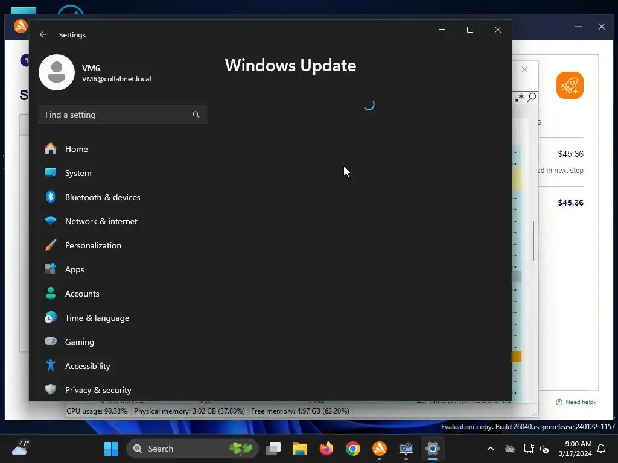Screen dimensions: 618x463
Task: Click the muted volume tray icon
Action: coord(545,449)
